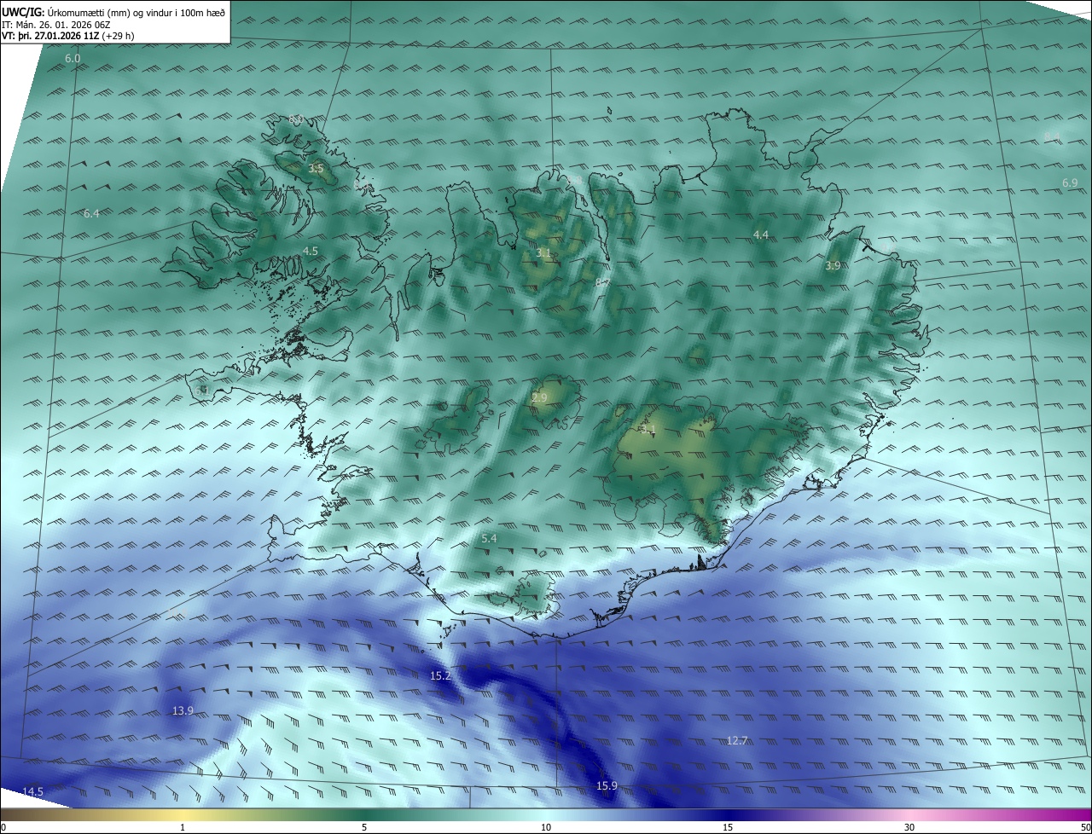Image resolution: width=1092 pixels, height=834 pixels.
Task: Click the 4.4 value label
Action: 760,235
